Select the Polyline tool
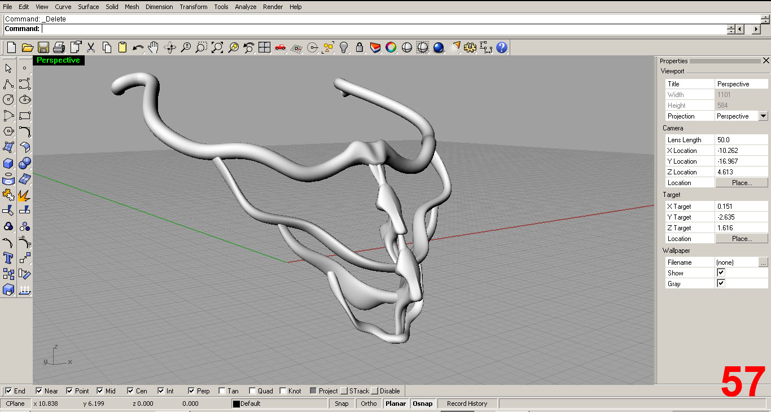The image size is (771, 412). click(8, 84)
